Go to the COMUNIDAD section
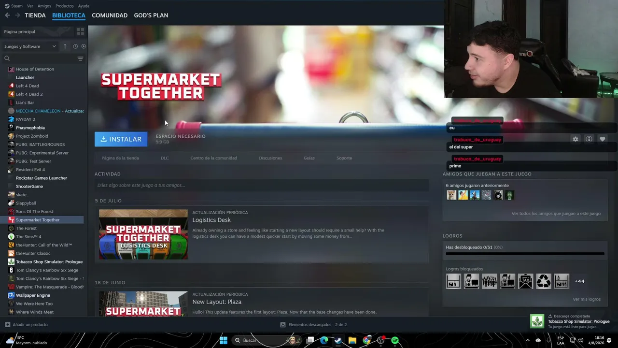Screen dimensions: 618x348 110,15
